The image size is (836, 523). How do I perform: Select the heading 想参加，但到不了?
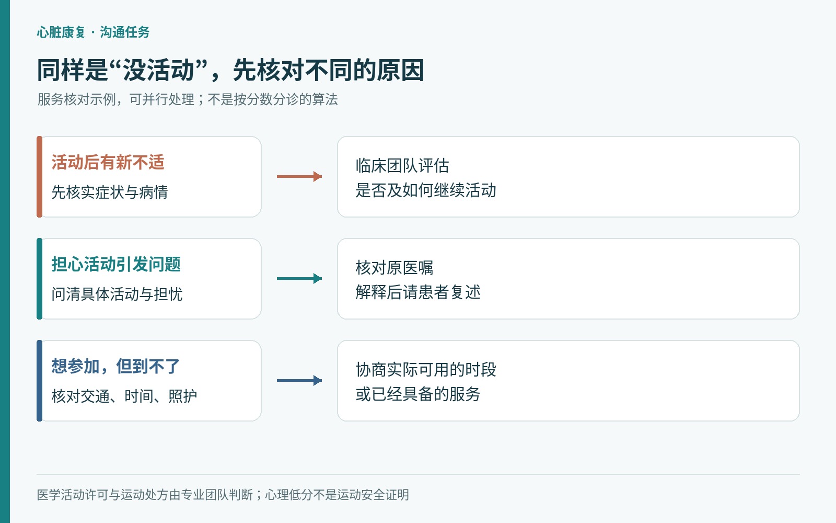(x=115, y=367)
